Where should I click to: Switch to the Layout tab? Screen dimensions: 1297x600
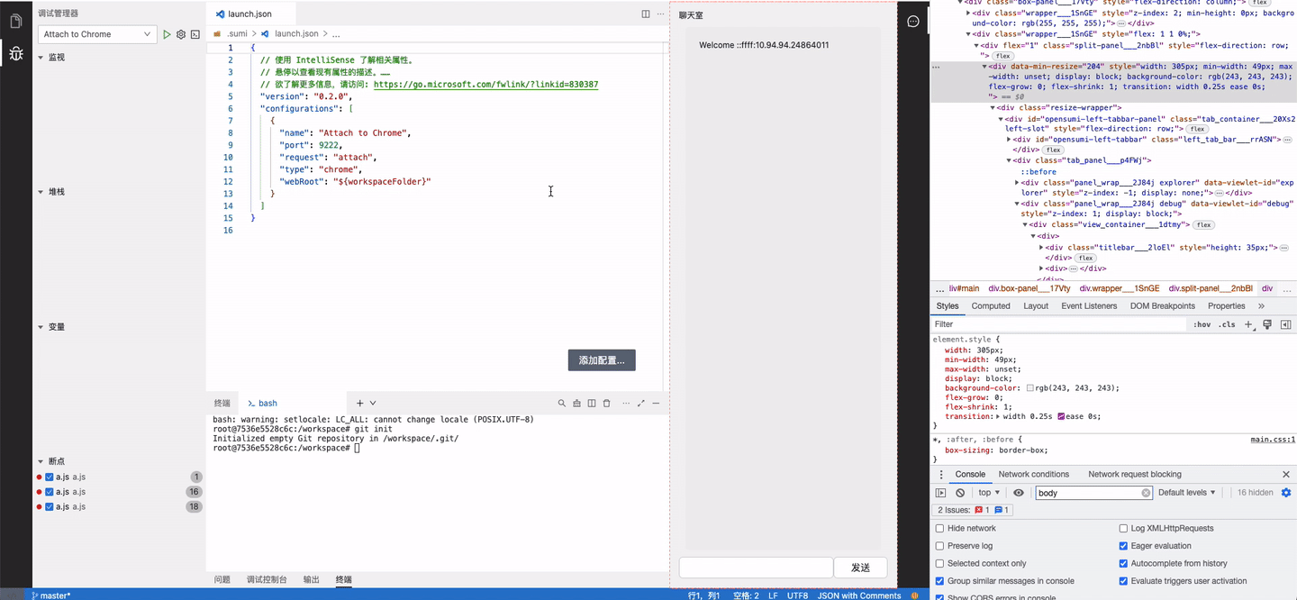[1036, 306]
